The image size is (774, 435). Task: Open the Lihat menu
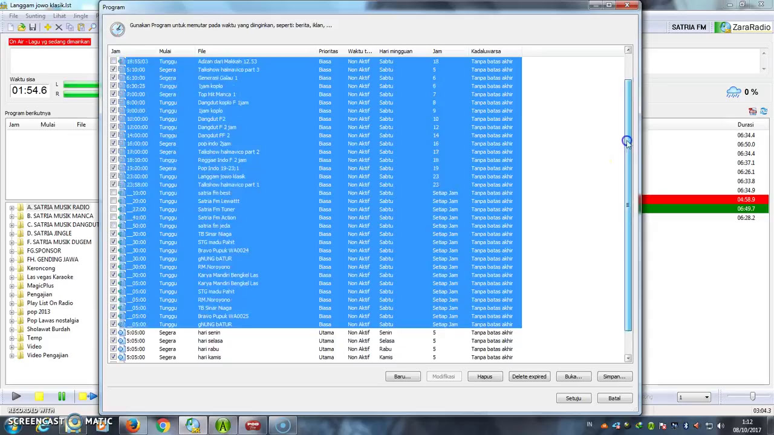59,16
